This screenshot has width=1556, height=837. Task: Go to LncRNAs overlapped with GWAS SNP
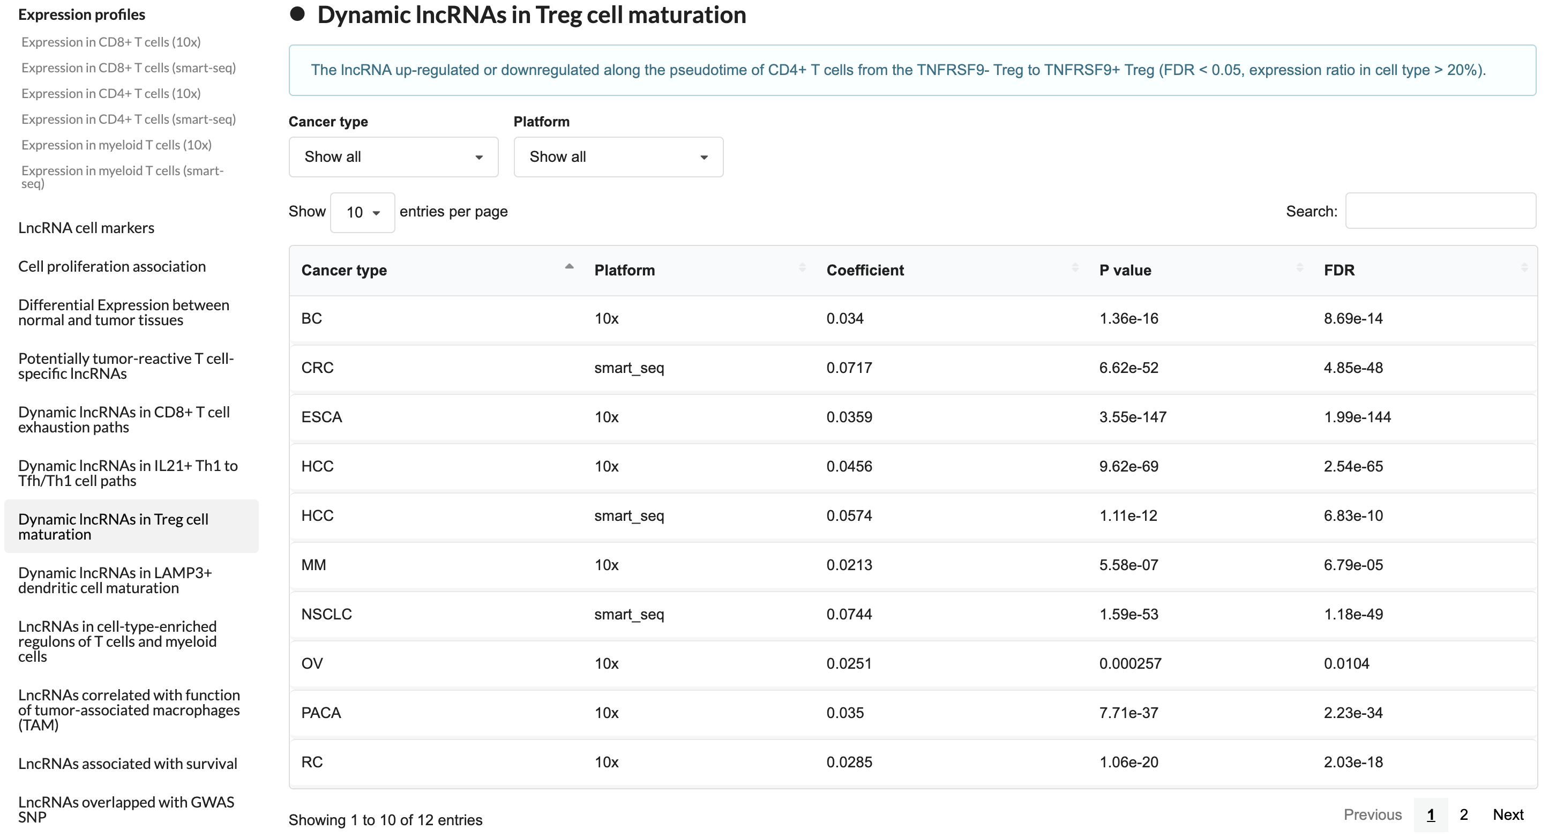[x=125, y=809]
